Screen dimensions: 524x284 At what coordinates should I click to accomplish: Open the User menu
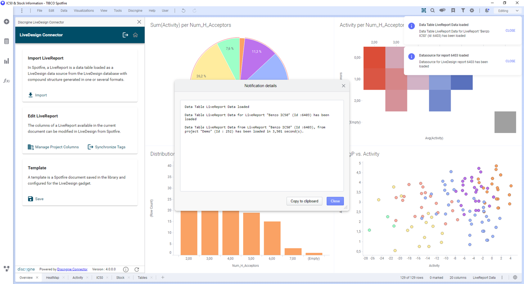pos(165,11)
